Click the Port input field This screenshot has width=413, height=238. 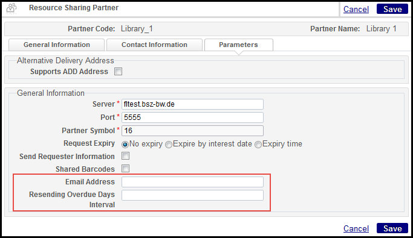point(192,117)
